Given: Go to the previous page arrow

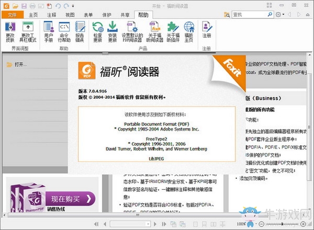Looking at the screenshot, I should 105,224.
